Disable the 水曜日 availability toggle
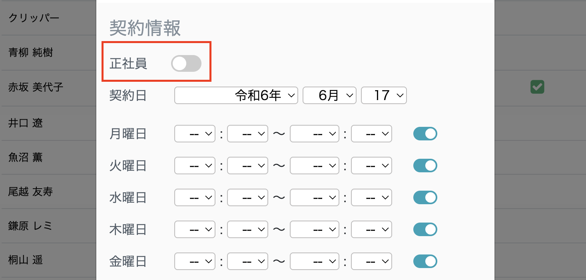 (425, 197)
